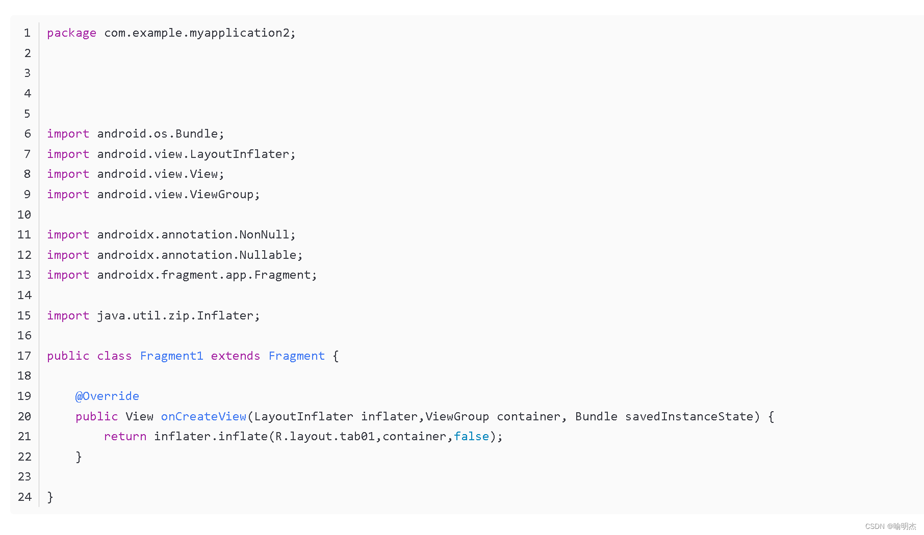Click java.util.zip.Inflater import line

point(153,316)
